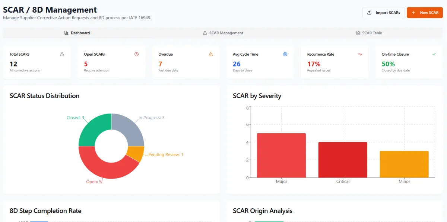Click the target icon in Avg Cycle Time card

(x=285, y=54)
